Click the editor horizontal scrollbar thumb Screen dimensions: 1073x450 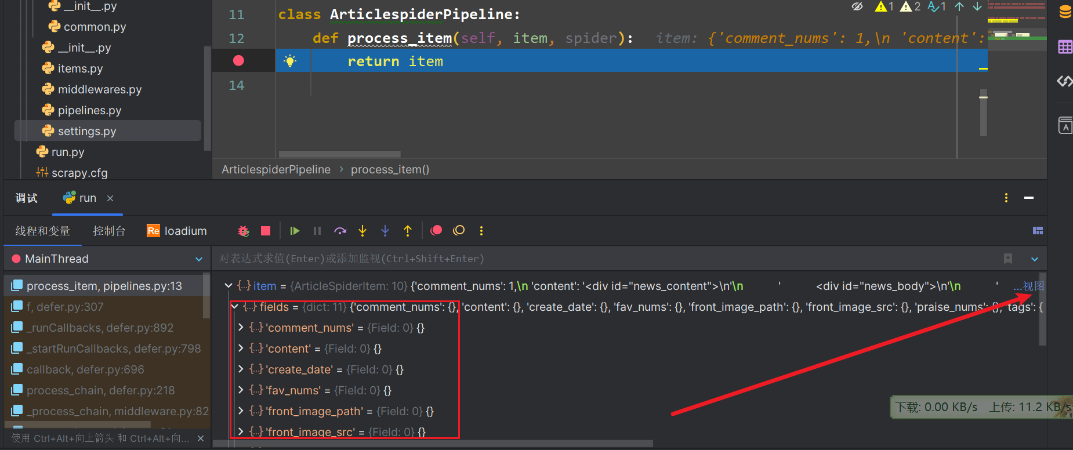tap(339, 154)
